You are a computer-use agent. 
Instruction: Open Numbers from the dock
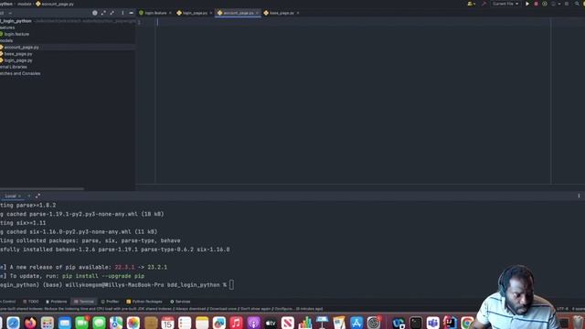[304, 323]
